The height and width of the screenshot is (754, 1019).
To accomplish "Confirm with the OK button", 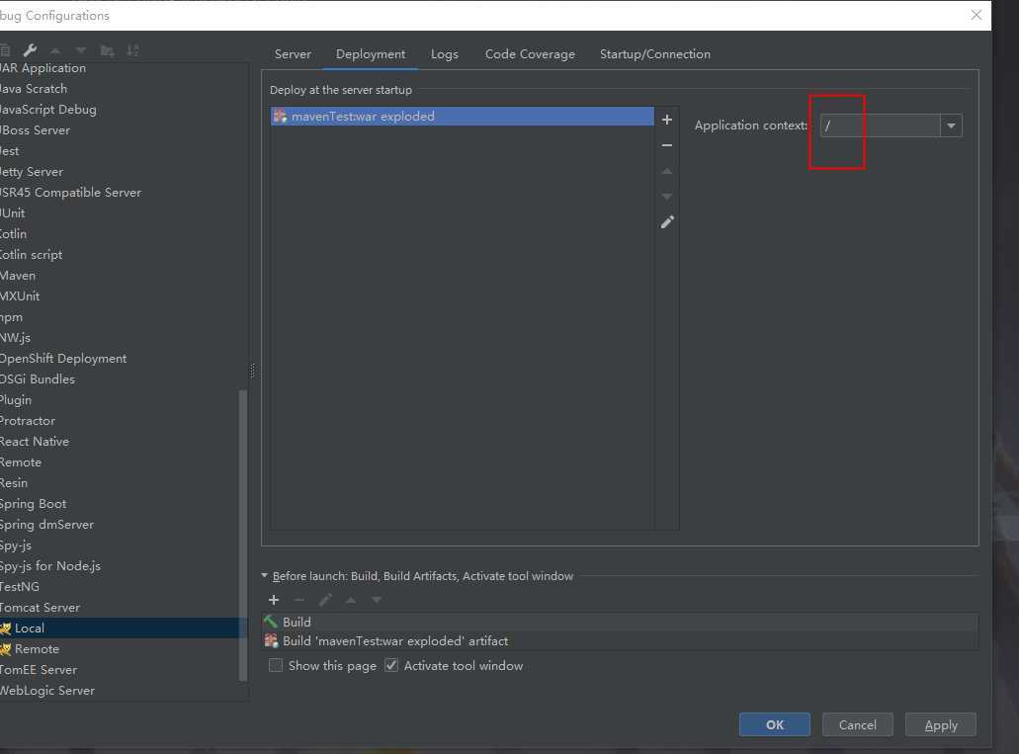I will (775, 724).
